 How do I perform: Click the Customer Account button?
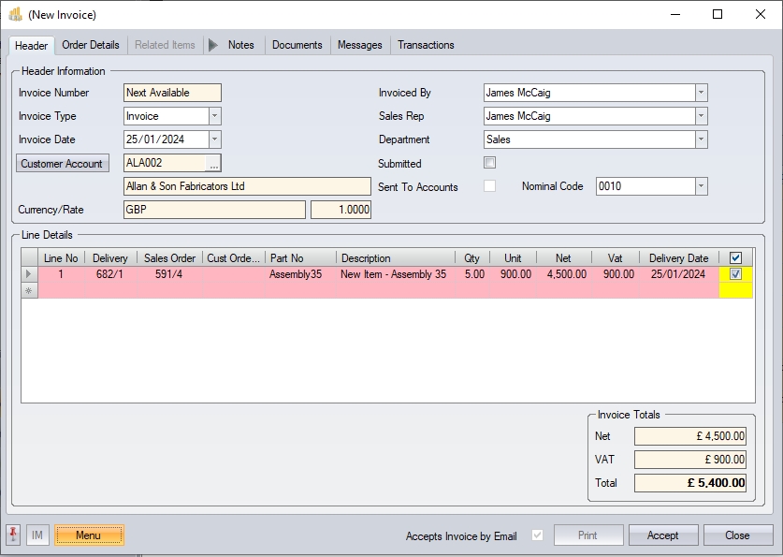click(x=63, y=164)
